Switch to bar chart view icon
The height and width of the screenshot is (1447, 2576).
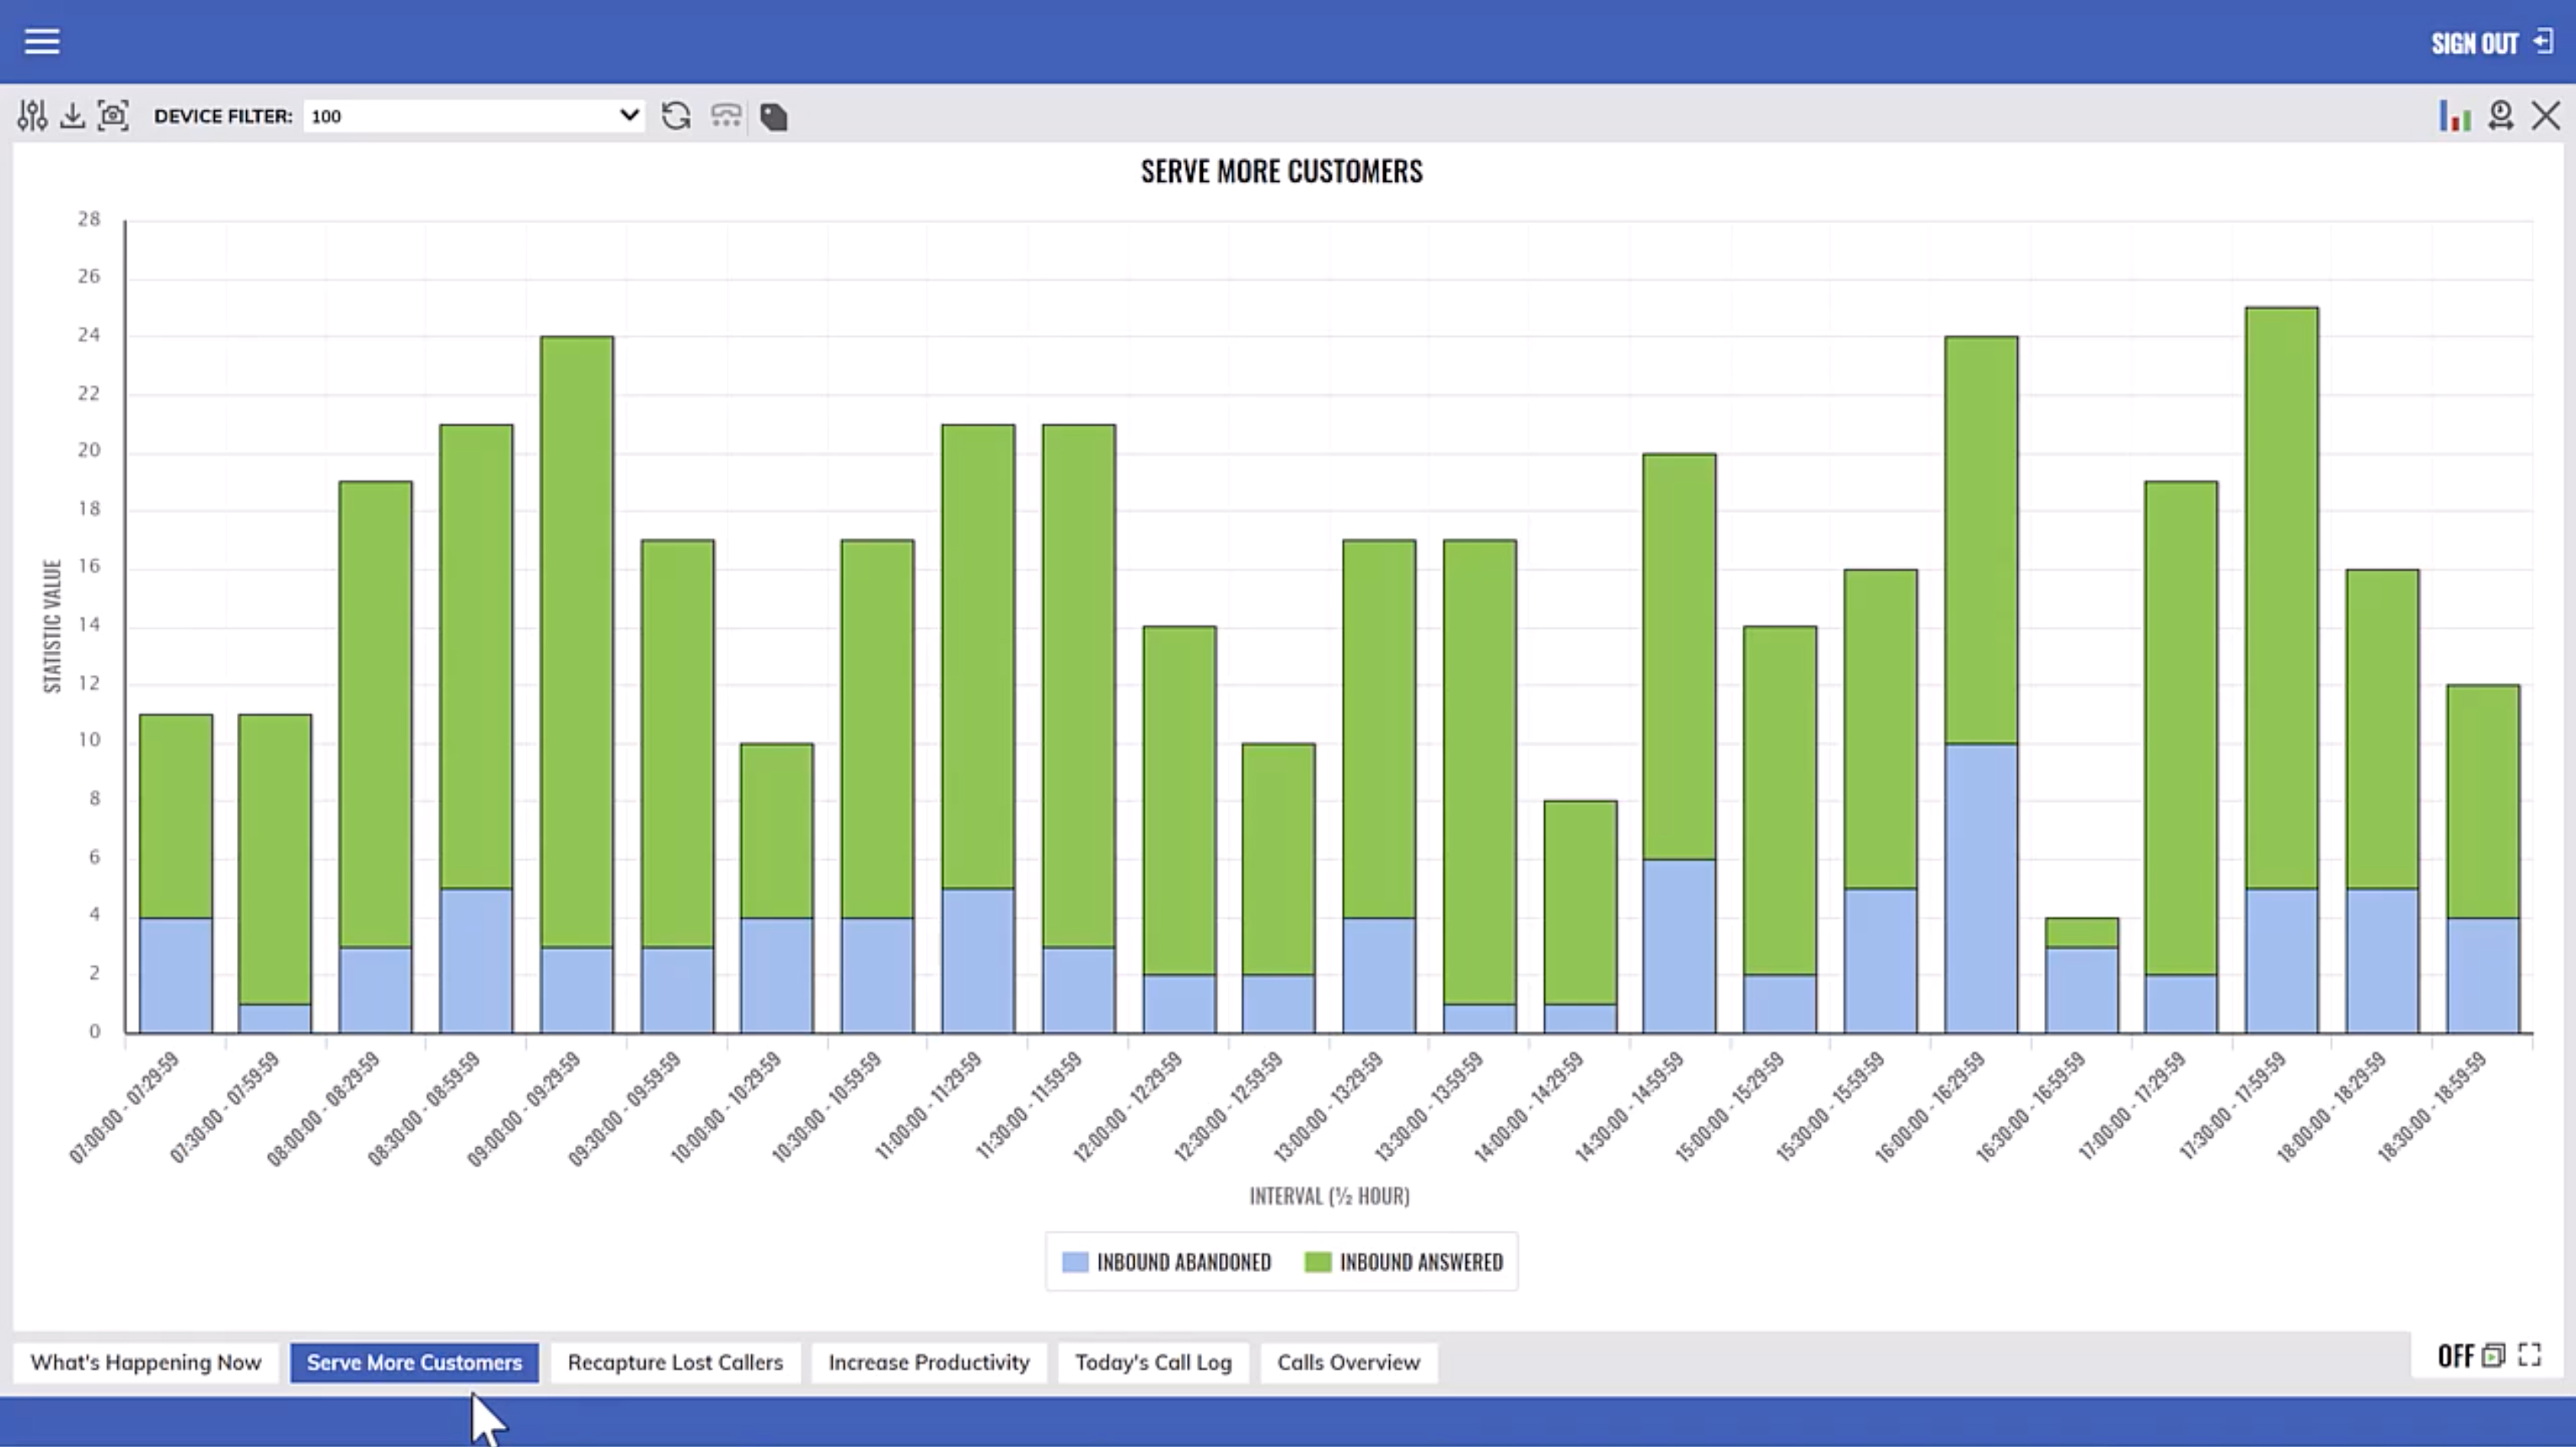[x=2454, y=116]
